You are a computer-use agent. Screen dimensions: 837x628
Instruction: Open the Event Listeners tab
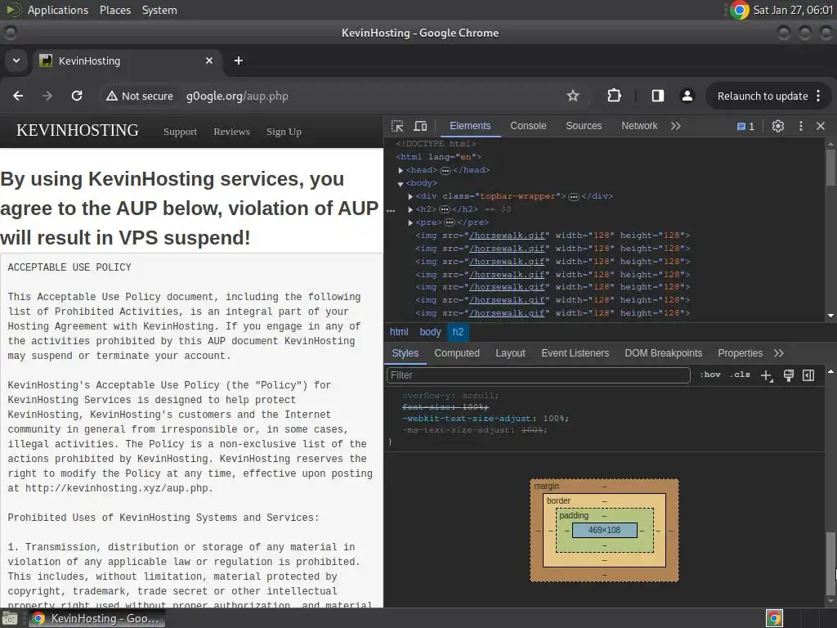point(575,353)
